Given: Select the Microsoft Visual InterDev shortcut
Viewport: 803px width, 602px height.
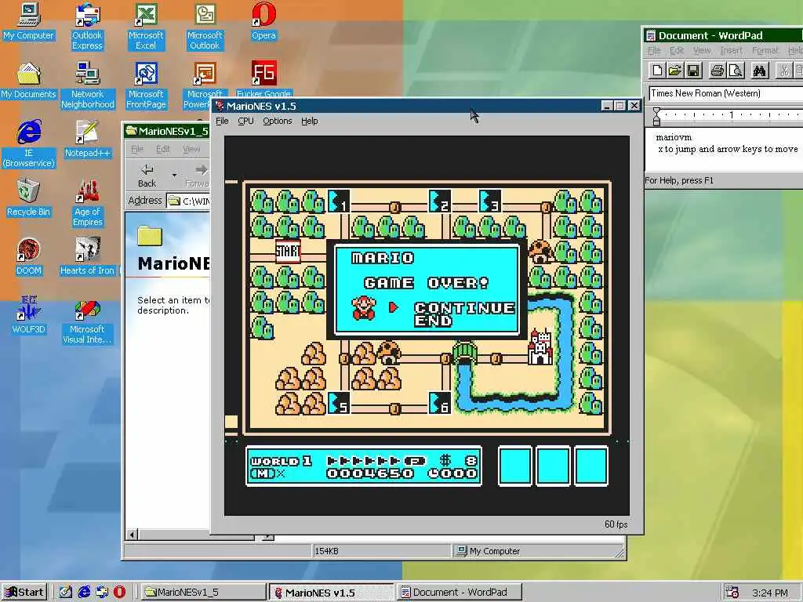Looking at the screenshot, I should 87,321.
